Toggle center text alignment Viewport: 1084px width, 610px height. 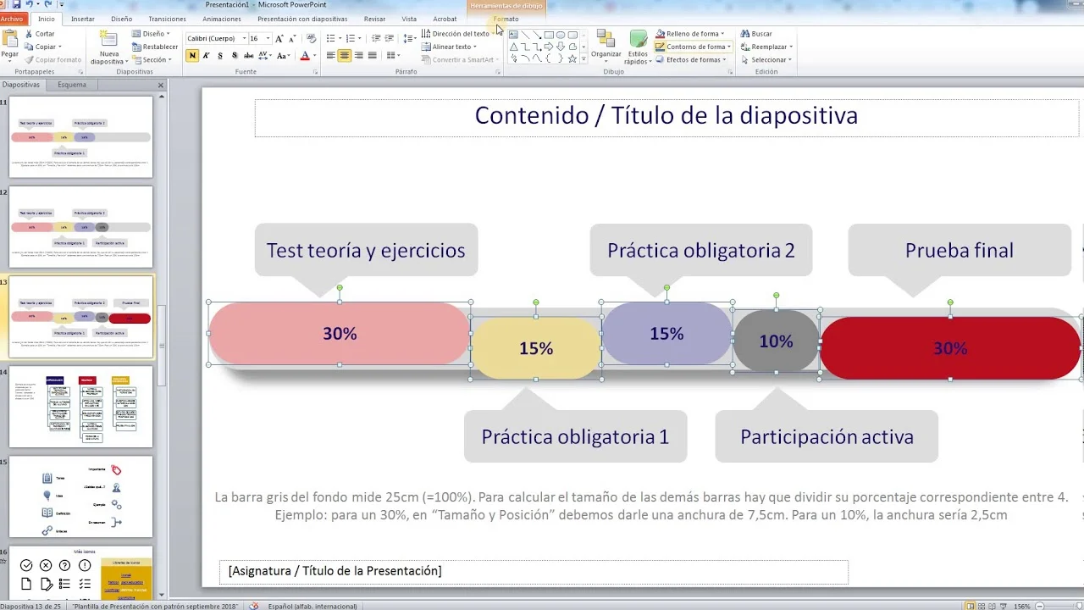(x=345, y=56)
